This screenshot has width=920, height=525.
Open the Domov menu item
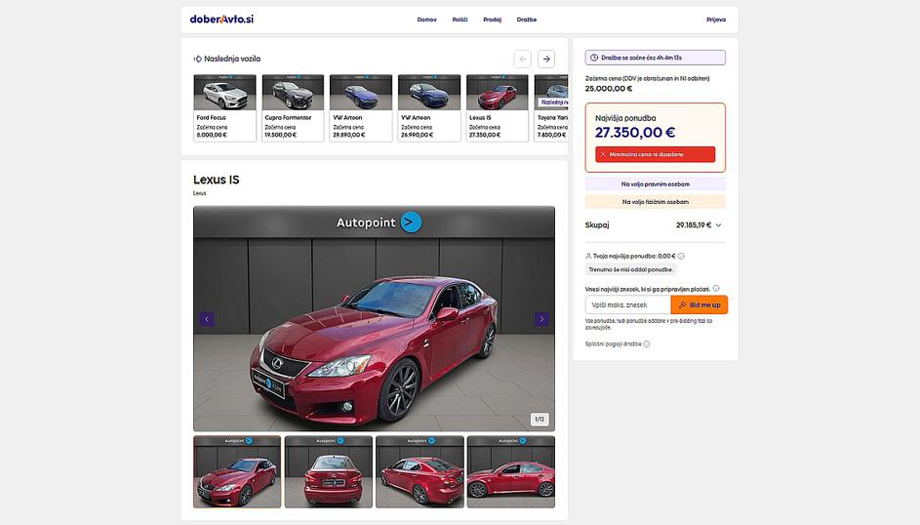426,20
